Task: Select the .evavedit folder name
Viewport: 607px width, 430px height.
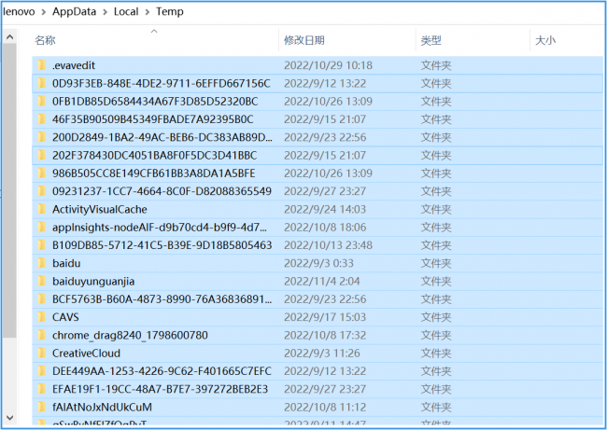Action: click(x=74, y=65)
